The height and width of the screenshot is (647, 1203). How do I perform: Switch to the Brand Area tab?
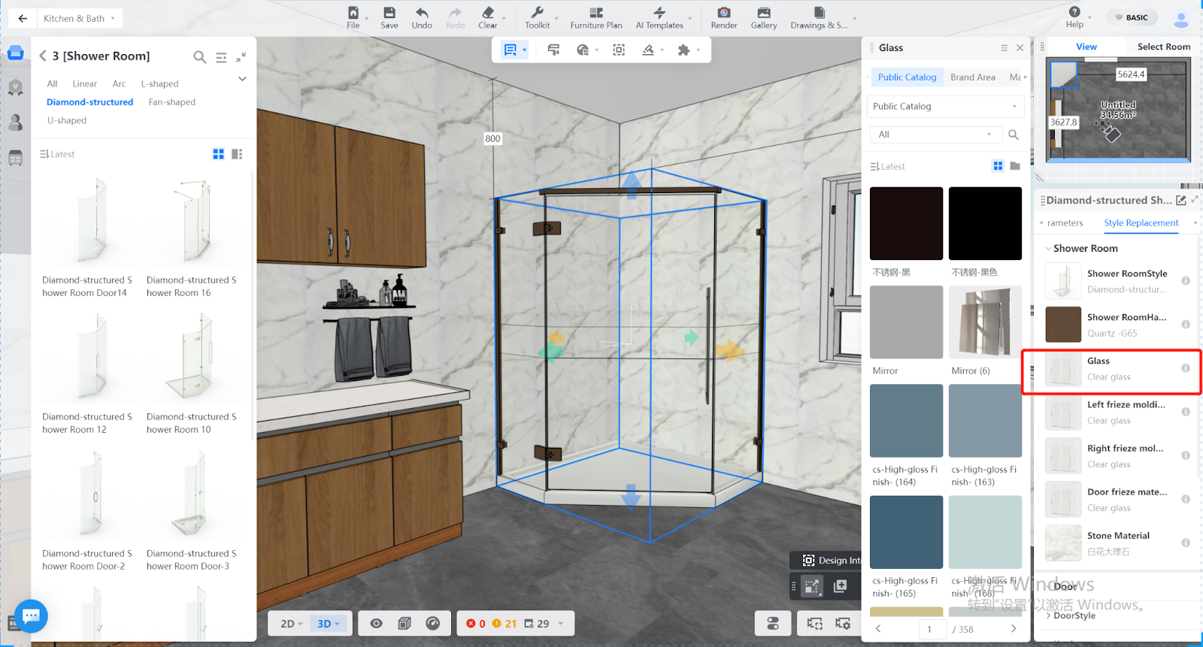972,77
